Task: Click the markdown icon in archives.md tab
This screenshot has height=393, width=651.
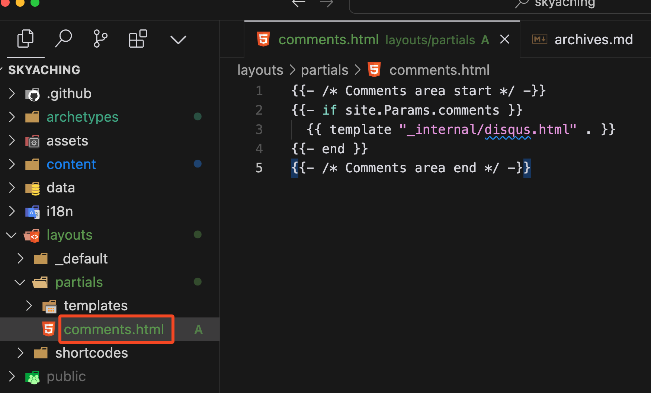Action: pos(540,39)
